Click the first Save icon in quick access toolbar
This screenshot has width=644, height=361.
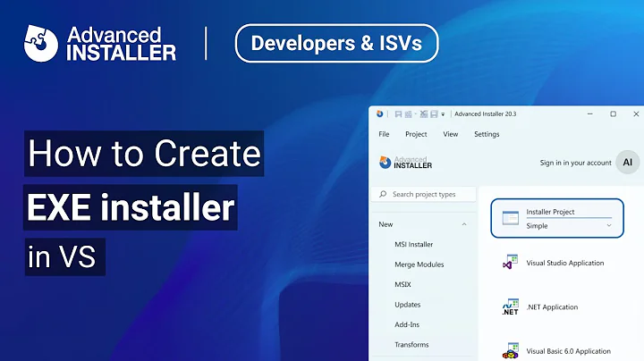point(398,114)
